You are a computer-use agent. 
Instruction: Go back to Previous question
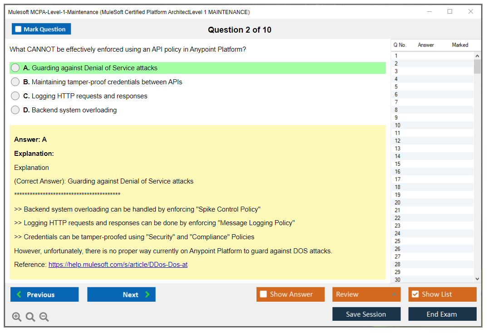(44, 294)
